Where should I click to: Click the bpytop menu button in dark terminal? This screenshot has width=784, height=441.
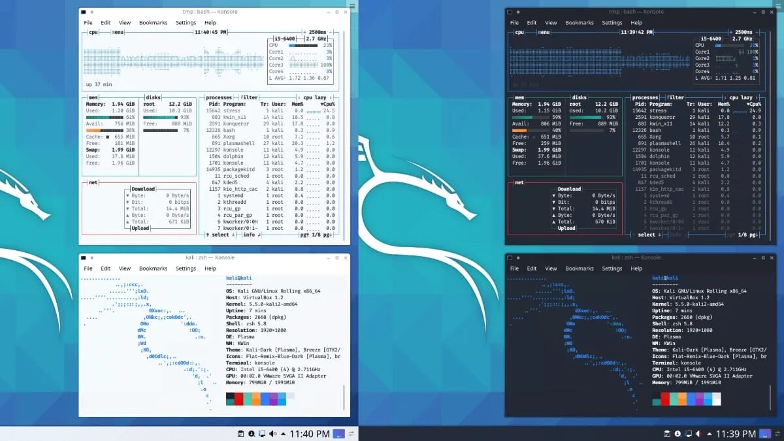544,32
